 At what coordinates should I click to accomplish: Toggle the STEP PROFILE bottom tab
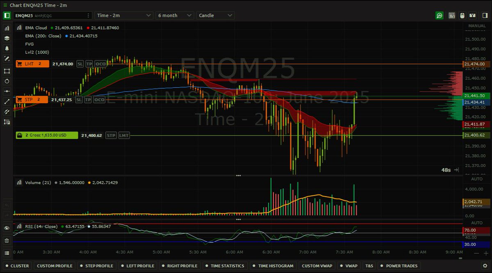[96, 266]
